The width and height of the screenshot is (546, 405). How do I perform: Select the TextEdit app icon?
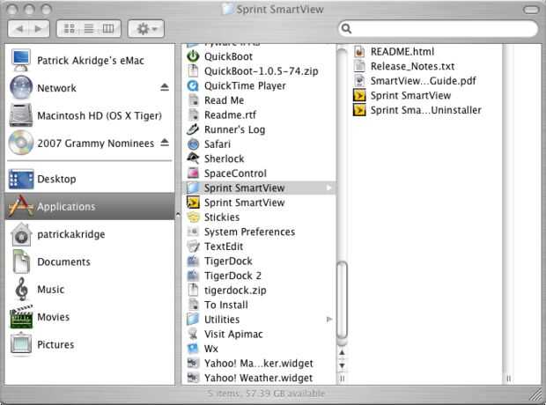[193, 247]
